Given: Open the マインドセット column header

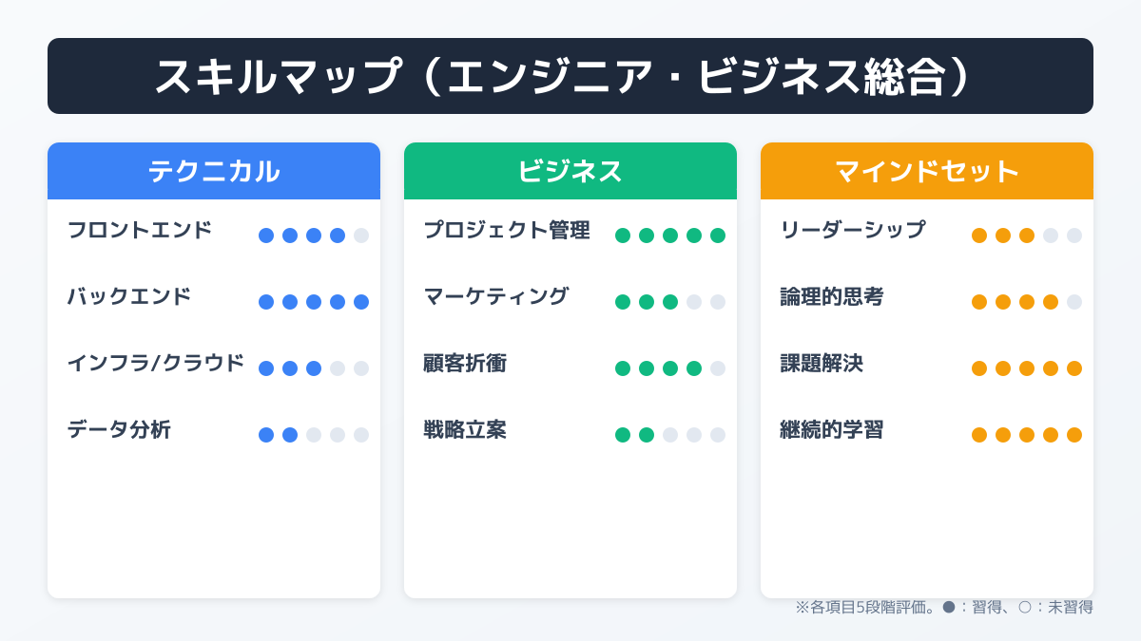Looking at the screenshot, I should 927,171.
